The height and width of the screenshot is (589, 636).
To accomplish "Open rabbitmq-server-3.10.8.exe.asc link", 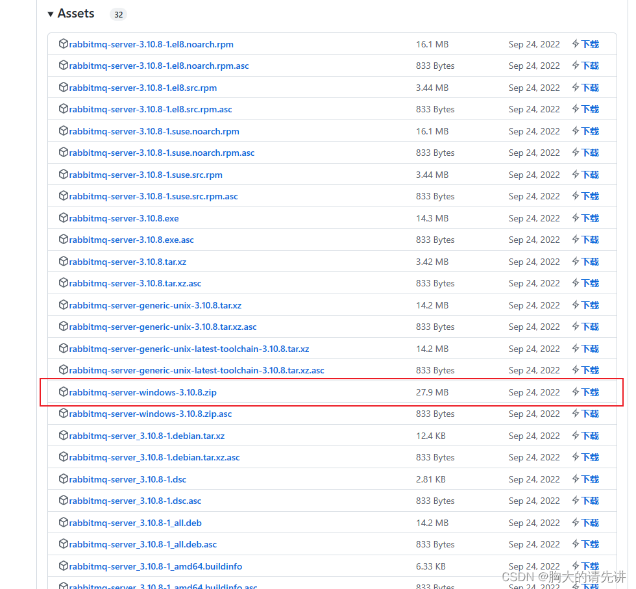I will [x=131, y=240].
